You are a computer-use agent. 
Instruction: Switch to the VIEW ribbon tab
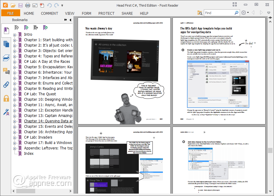(70, 13)
